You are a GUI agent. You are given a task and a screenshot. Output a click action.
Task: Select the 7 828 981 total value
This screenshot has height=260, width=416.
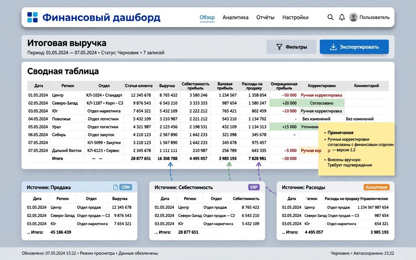(257, 159)
